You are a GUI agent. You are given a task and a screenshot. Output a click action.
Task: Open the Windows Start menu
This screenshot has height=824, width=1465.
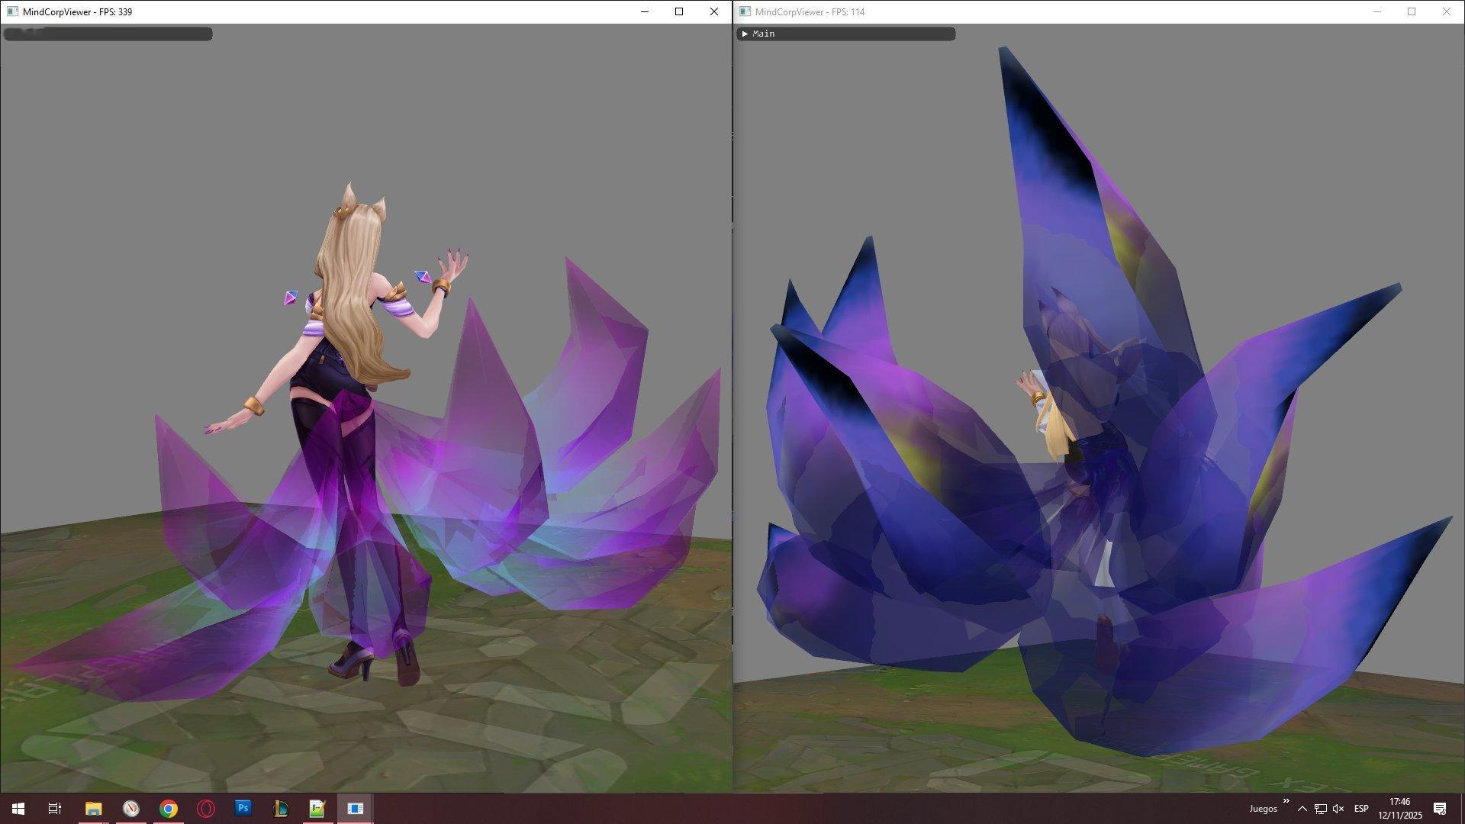tap(18, 808)
